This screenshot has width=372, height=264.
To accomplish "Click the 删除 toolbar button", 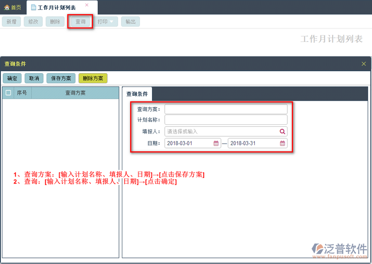I will 55,21.
